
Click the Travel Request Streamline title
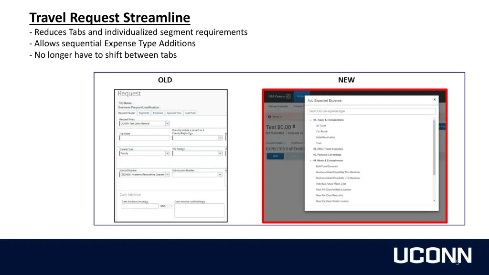110,18
